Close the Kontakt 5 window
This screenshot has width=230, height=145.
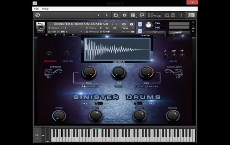pos(192,2)
